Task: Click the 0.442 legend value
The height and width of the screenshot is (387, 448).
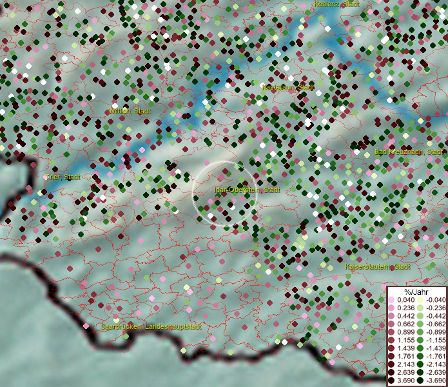Action: (x=405, y=316)
